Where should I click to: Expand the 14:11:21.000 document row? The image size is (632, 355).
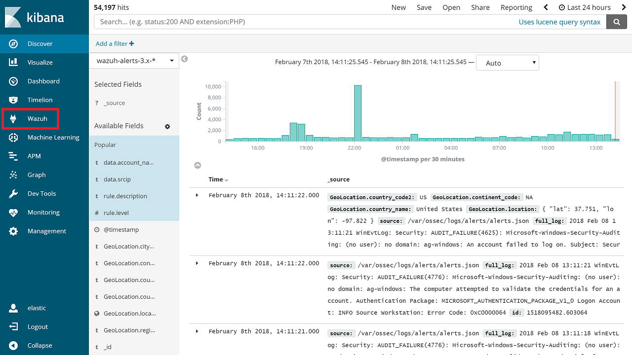tap(197, 331)
